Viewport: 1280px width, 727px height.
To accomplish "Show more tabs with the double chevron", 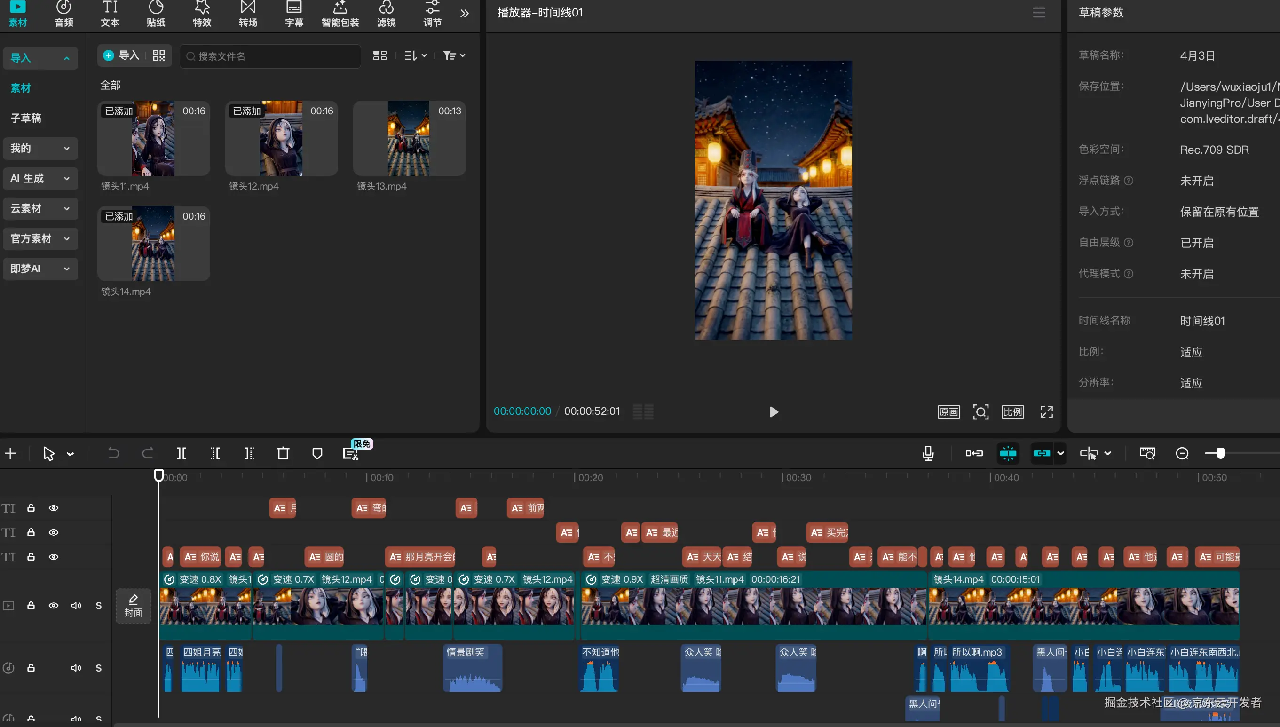I will pyautogui.click(x=465, y=14).
